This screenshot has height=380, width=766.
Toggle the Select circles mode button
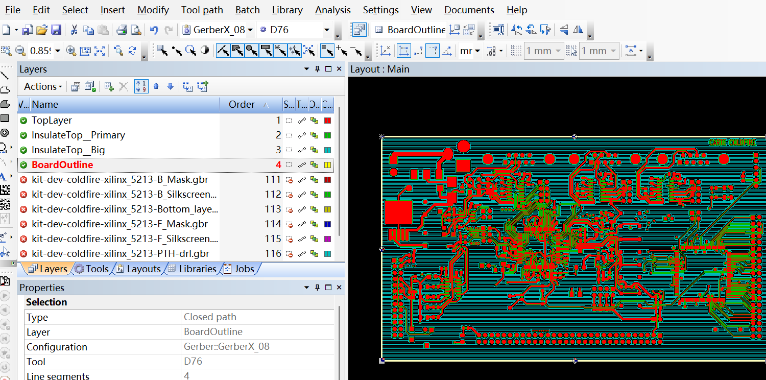251,51
